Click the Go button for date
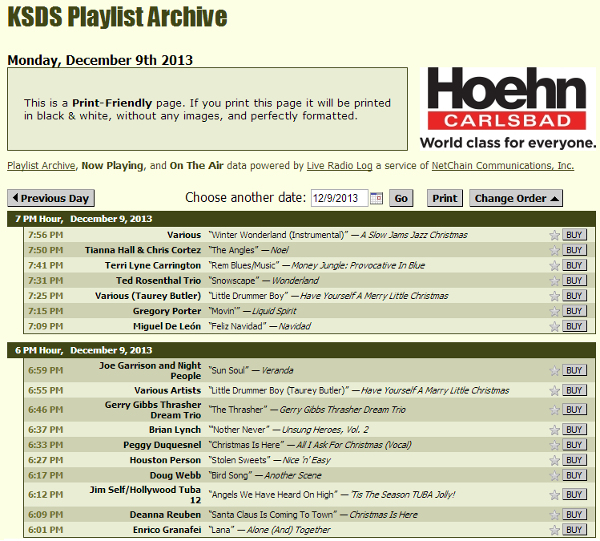This screenshot has width=600, height=541. click(x=401, y=198)
